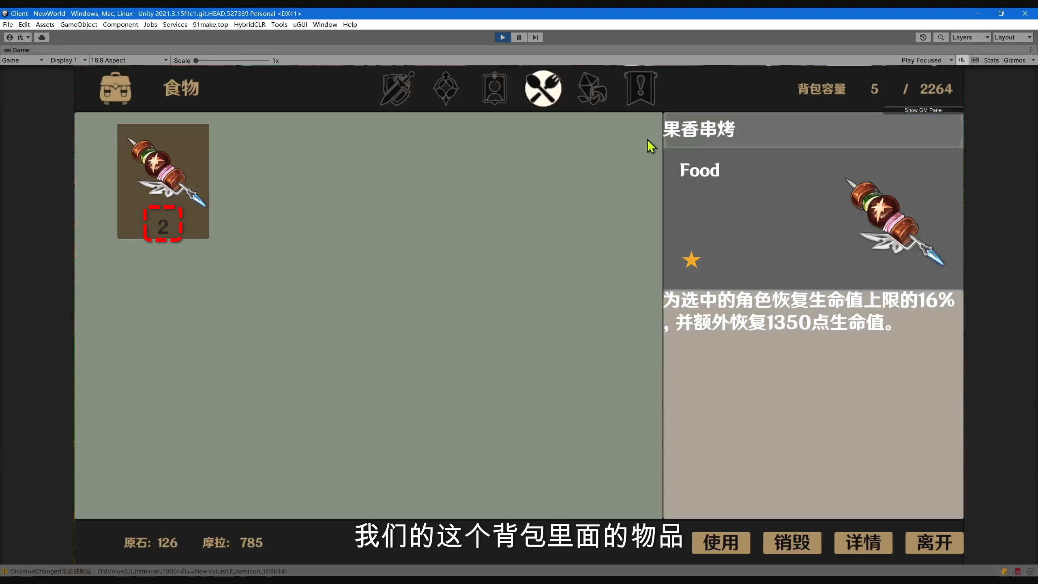Open the GameObject menu

point(79,25)
